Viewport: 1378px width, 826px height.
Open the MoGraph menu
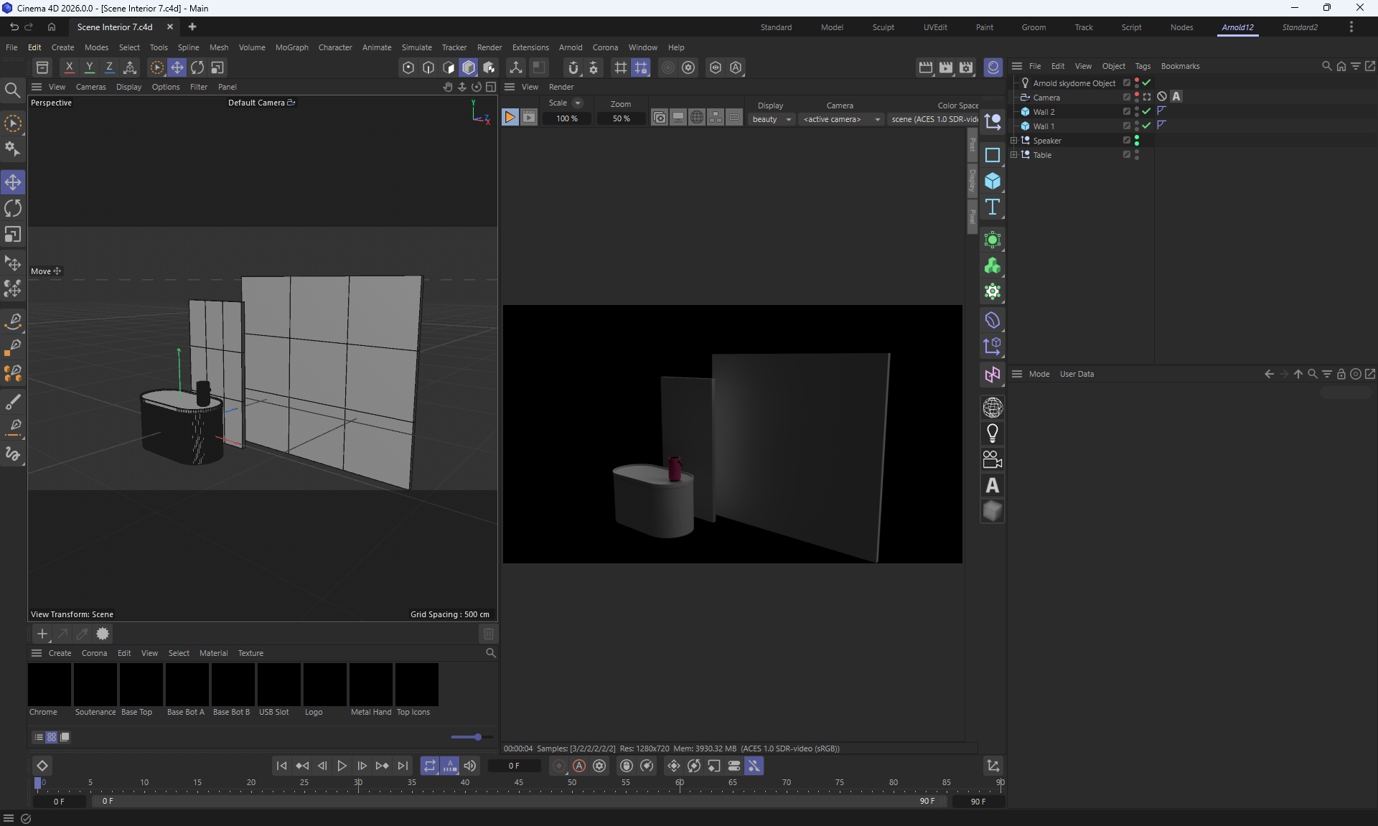point(291,47)
